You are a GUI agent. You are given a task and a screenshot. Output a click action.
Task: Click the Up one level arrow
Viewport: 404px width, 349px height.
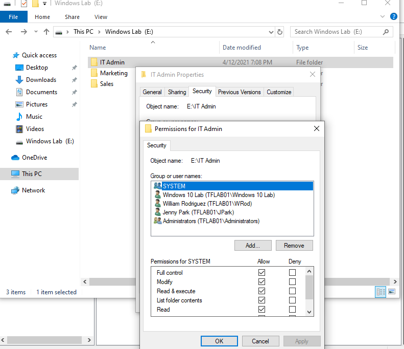point(46,32)
